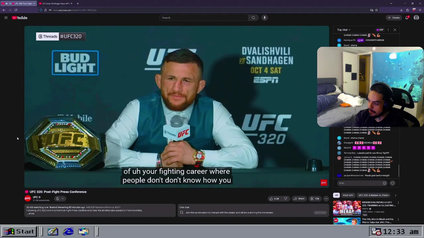The width and height of the screenshot is (424, 238).
Task: Expand the video description with ...more
Action: (30, 214)
